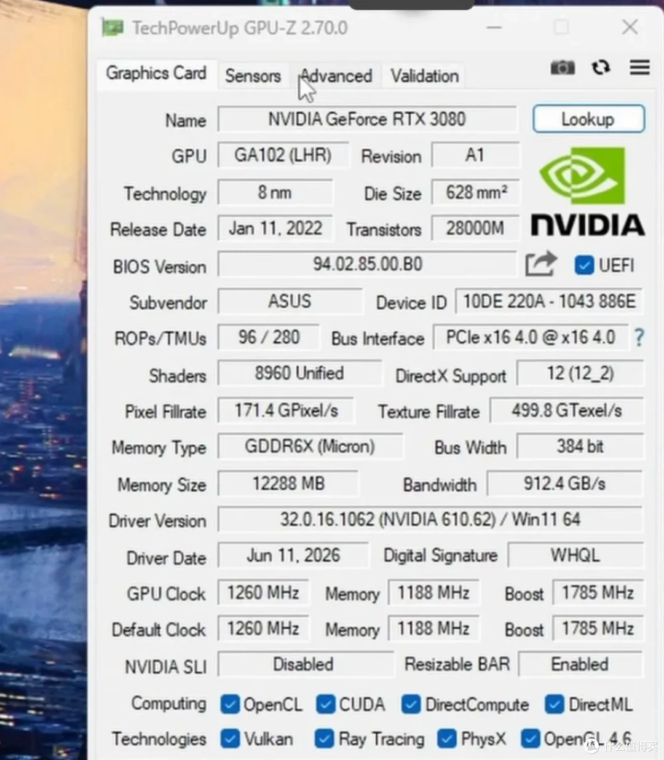Click Device ID 10DE 220A - 1043 886E

point(549,301)
